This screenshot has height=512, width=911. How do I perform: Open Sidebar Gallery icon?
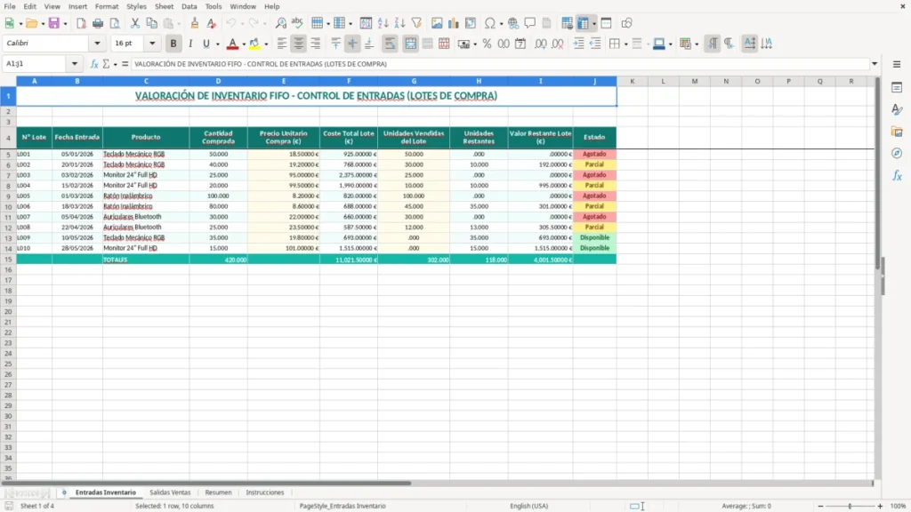(x=897, y=132)
